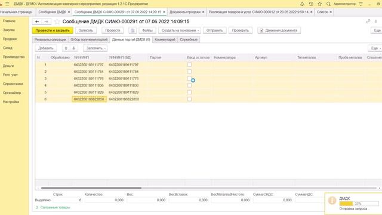Click the Отправить button

click(x=215, y=30)
